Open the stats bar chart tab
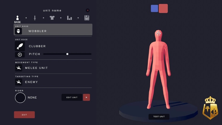Image resolution: width=222 pixels, height=125 pixels. [x=69, y=18]
